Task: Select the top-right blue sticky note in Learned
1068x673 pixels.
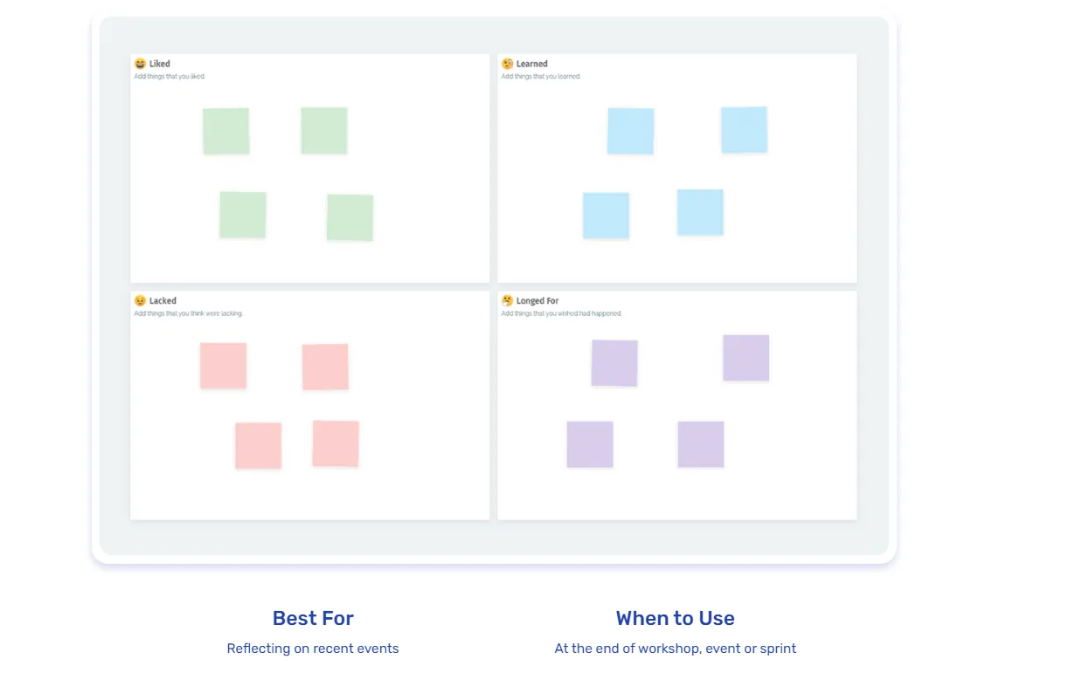Action: (744, 130)
